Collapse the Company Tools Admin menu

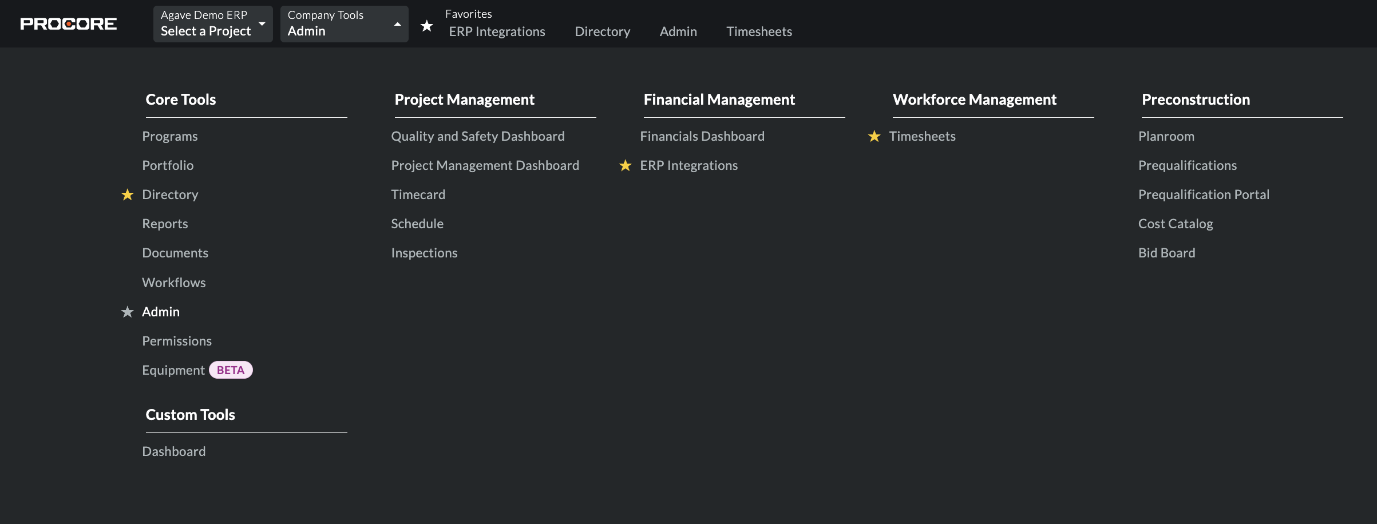point(345,24)
